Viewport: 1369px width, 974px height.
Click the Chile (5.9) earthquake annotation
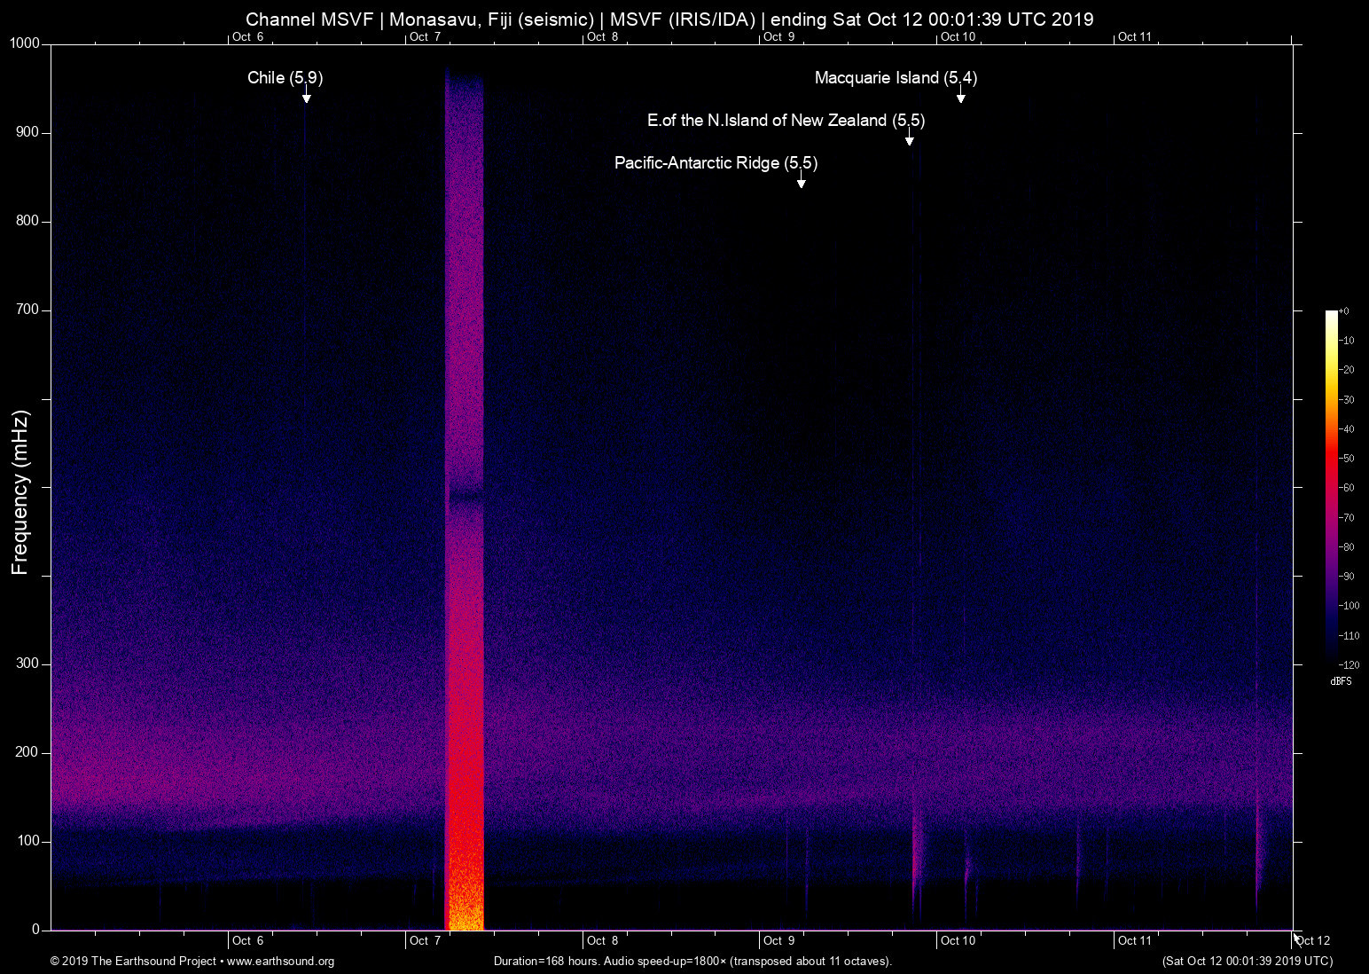tap(285, 78)
